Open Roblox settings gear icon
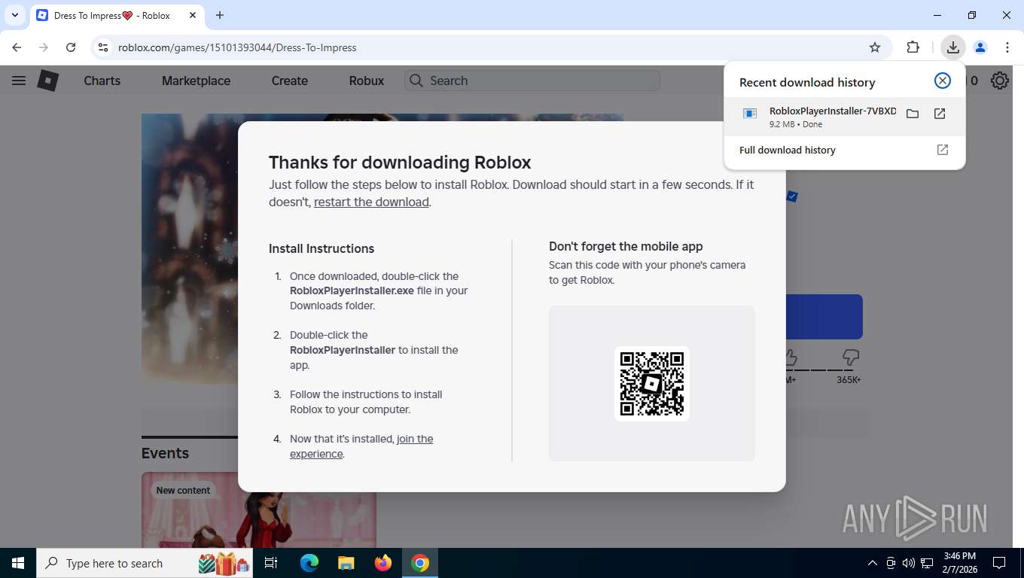Viewport: 1024px width, 578px height. [x=999, y=81]
